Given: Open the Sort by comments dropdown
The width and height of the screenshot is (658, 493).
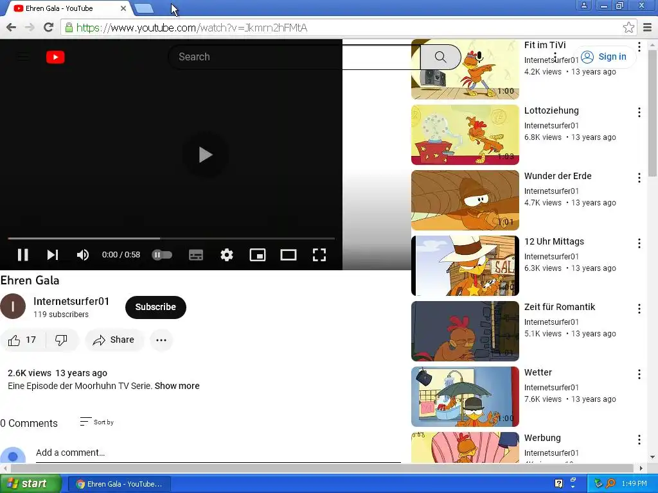Looking at the screenshot, I should point(97,422).
